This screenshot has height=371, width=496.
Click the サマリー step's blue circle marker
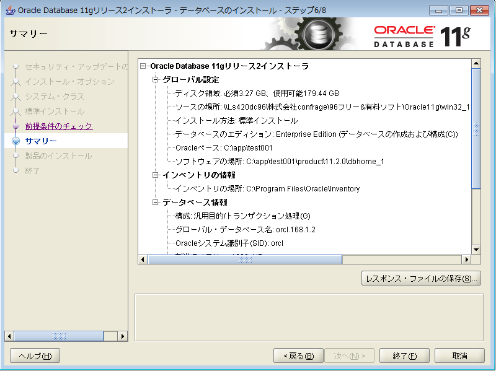(16, 141)
